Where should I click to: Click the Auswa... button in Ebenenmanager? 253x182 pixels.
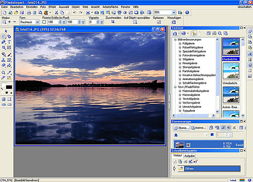(198, 128)
